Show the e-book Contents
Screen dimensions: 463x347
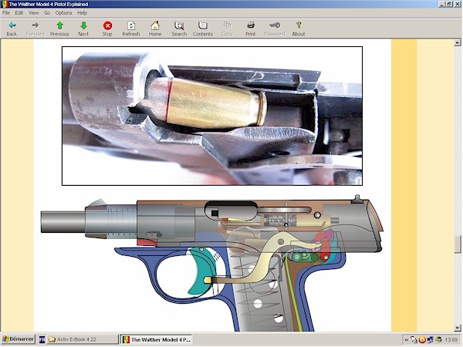[203, 29]
